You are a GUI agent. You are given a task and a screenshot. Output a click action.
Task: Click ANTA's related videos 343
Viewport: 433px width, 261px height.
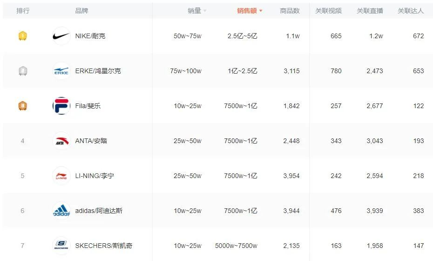(336, 141)
